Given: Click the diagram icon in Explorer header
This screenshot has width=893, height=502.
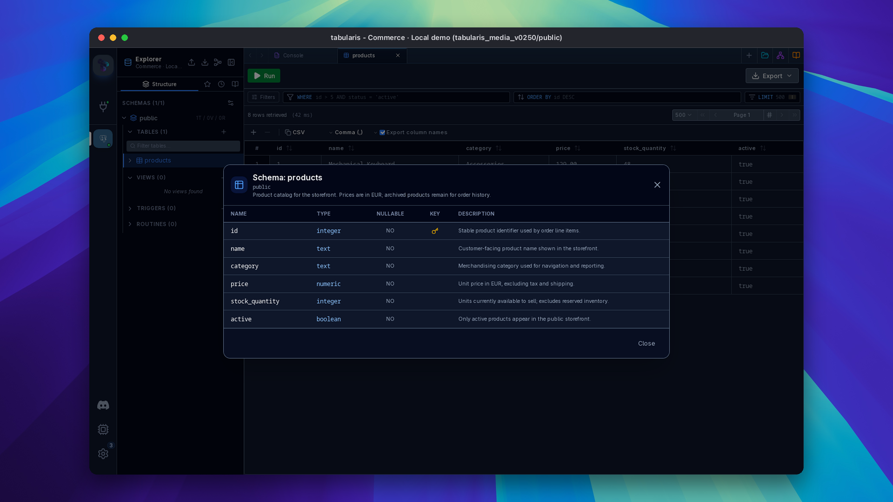Looking at the screenshot, I should (x=218, y=62).
